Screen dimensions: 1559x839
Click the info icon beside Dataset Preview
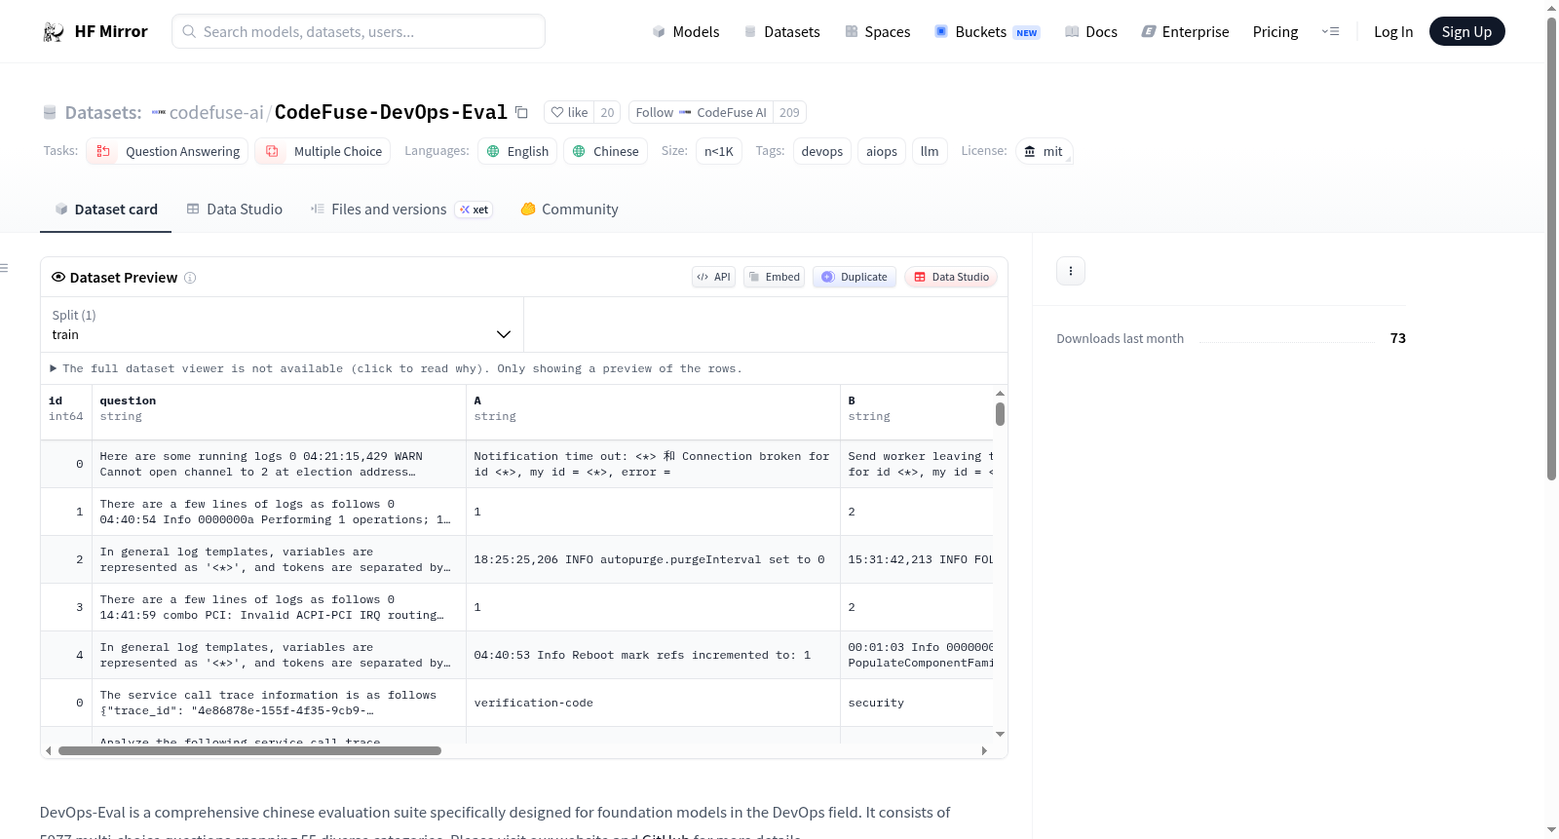tap(190, 278)
